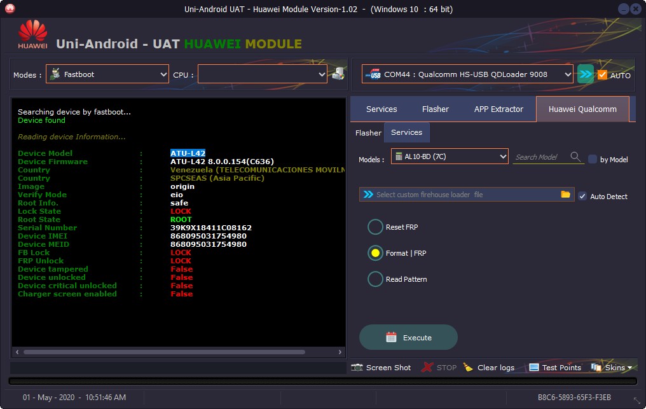This screenshot has width=646, height=409.
Task: Click the green ROOT state value
Action: click(x=181, y=219)
